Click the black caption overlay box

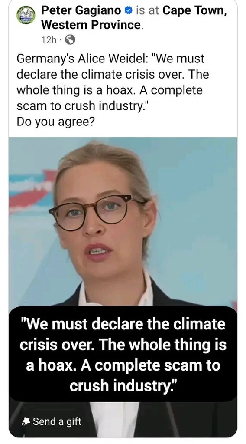pos(123,354)
